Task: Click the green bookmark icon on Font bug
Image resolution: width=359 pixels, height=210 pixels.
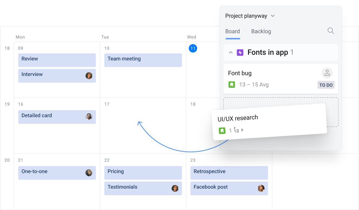Action: coord(231,84)
